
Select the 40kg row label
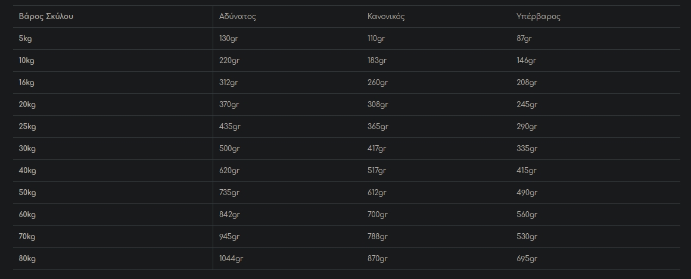[x=27, y=171]
